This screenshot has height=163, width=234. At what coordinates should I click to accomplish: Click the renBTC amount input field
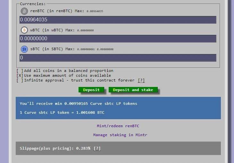click(118, 19)
